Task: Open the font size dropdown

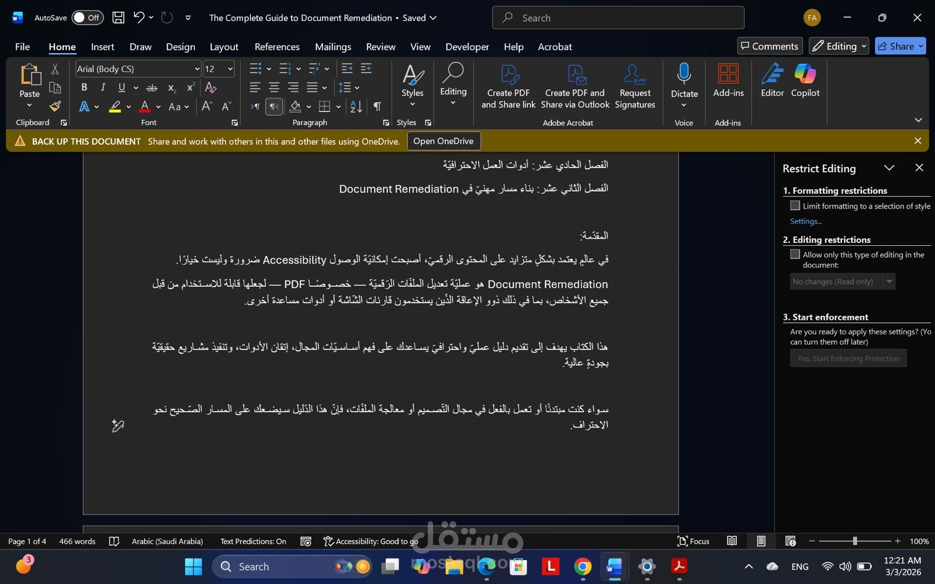Action: pyautogui.click(x=230, y=69)
